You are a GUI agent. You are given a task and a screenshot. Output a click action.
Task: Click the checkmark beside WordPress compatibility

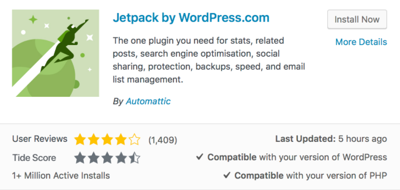199,157
